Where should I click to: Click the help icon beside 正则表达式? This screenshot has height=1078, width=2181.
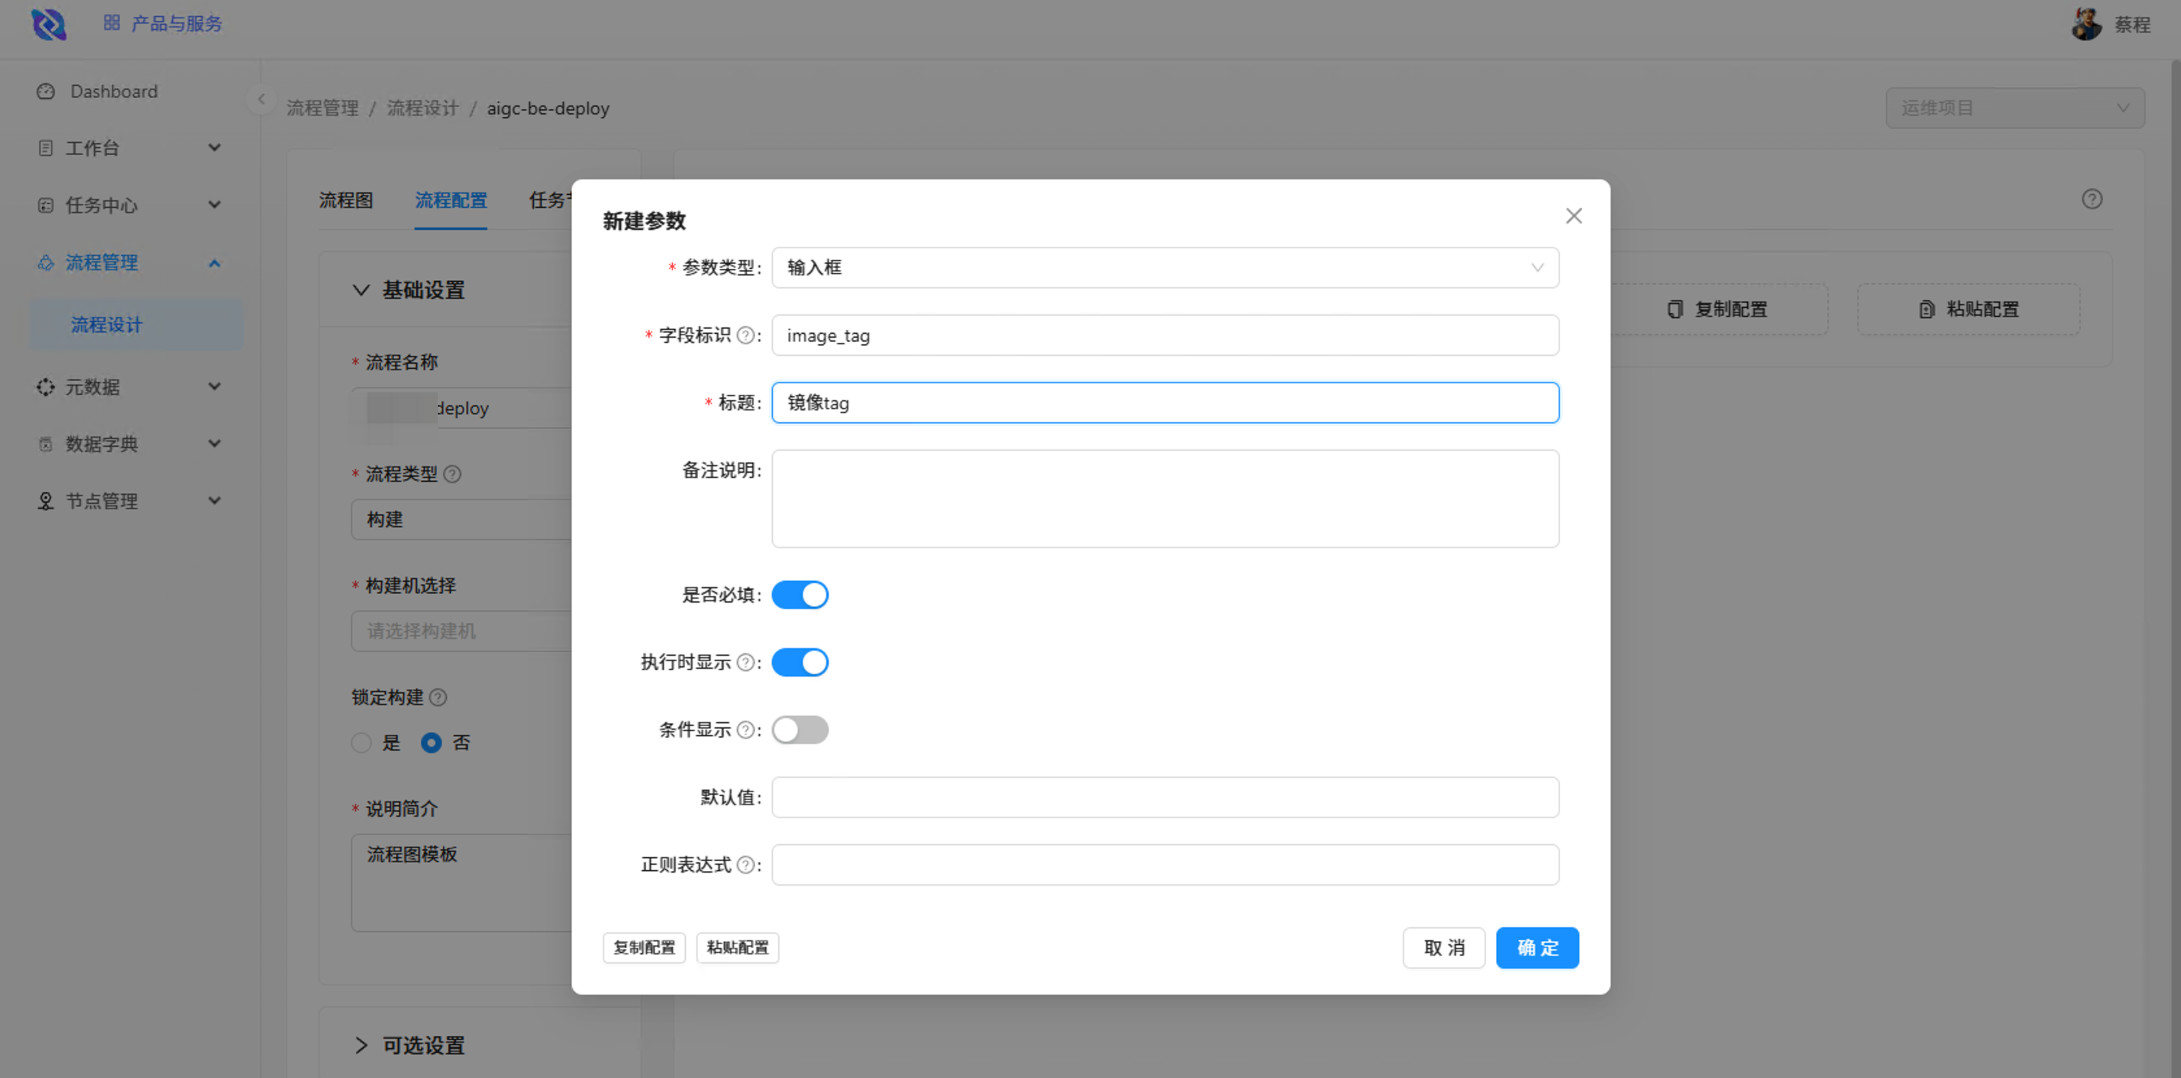tap(745, 864)
